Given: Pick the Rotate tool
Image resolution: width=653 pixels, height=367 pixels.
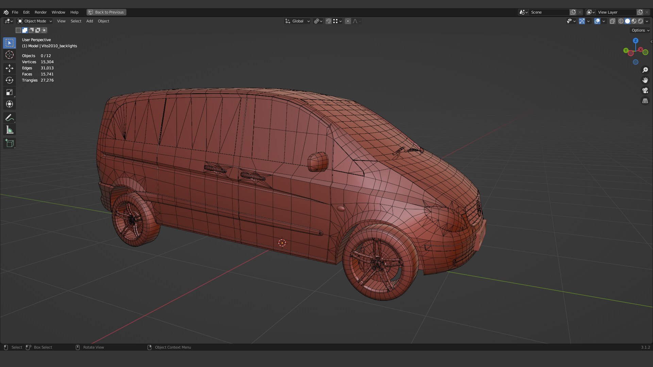Looking at the screenshot, I should tap(10, 80).
